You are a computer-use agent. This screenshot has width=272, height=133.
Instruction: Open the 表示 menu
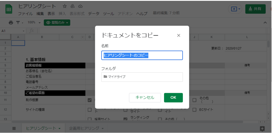[51, 14]
